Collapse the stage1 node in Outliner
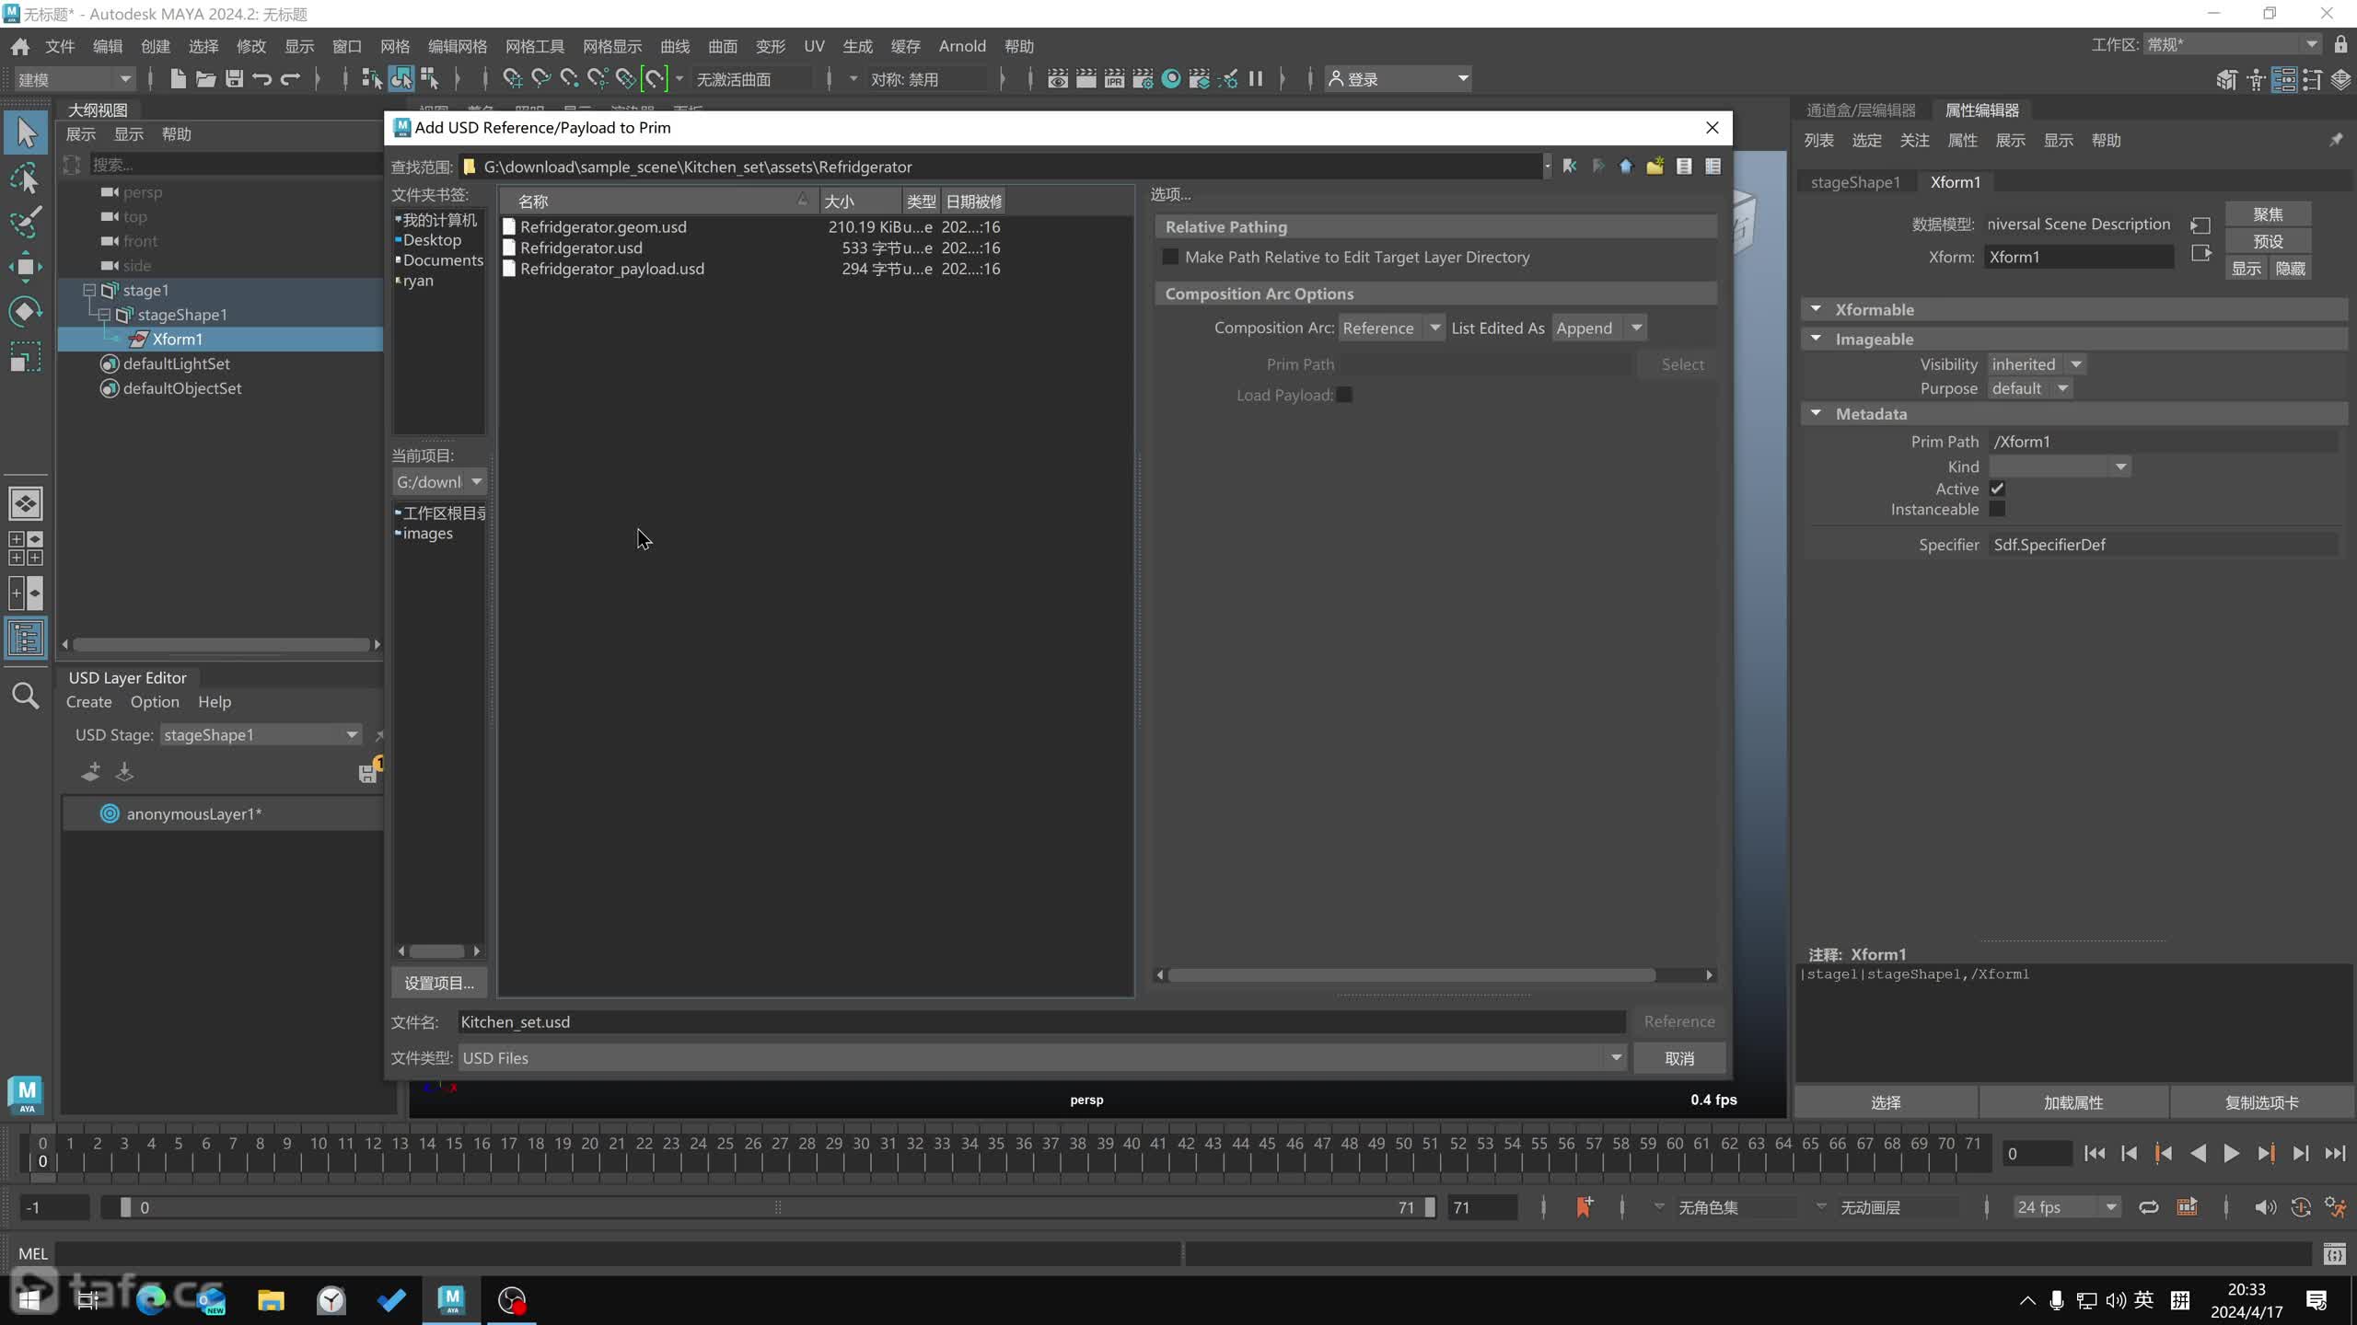Screen dimensions: 2357x1325 (89, 290)
